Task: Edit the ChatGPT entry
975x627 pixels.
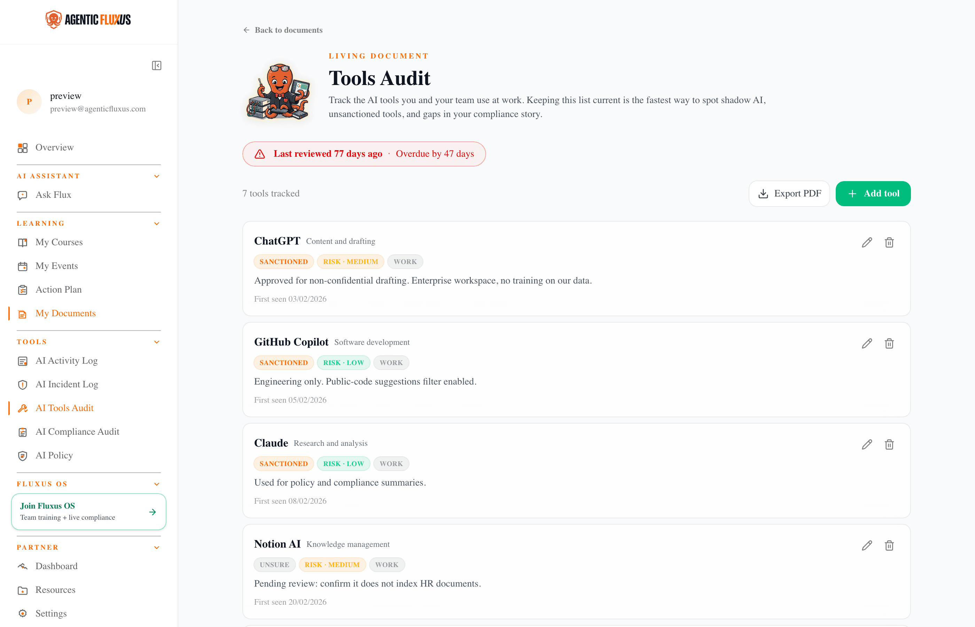Action: 867,243
